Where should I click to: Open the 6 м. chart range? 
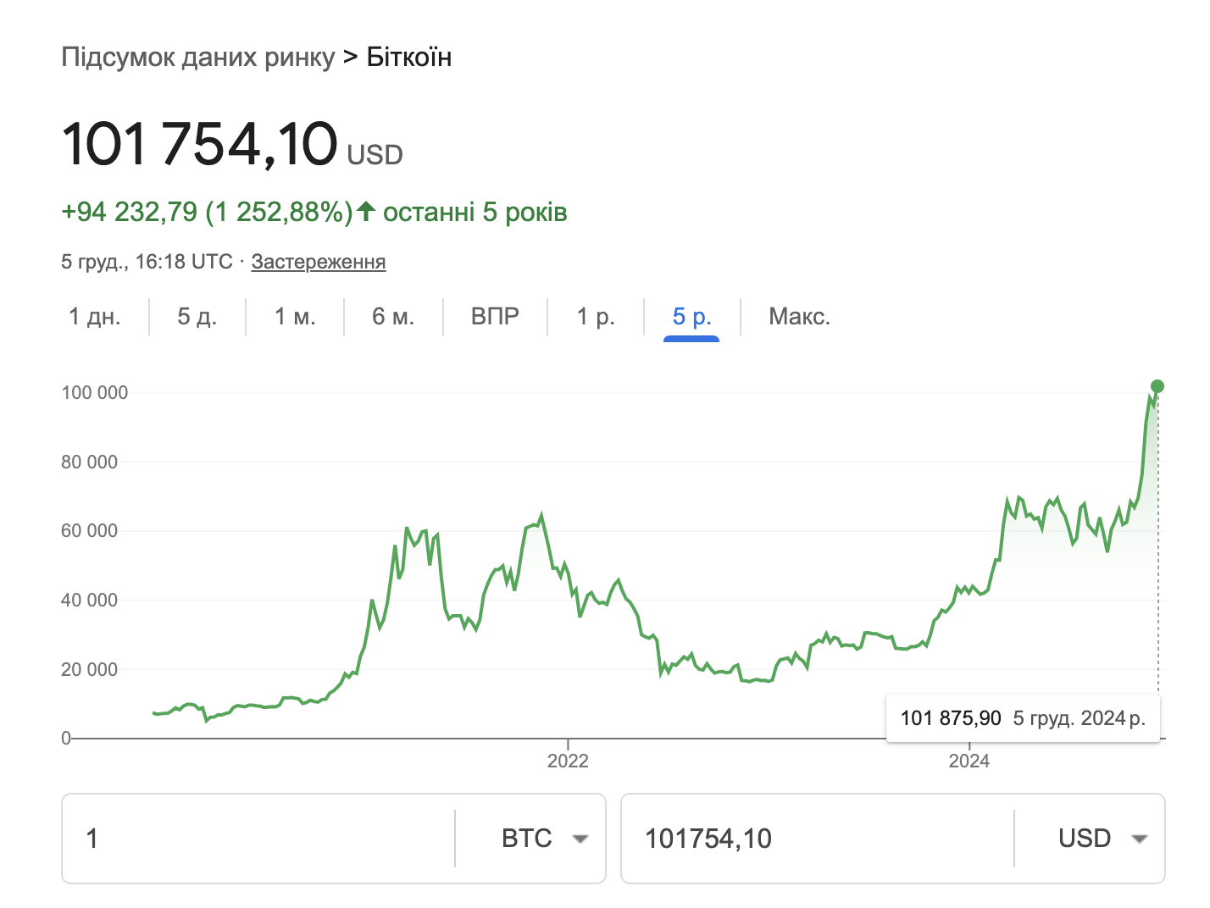393,317
